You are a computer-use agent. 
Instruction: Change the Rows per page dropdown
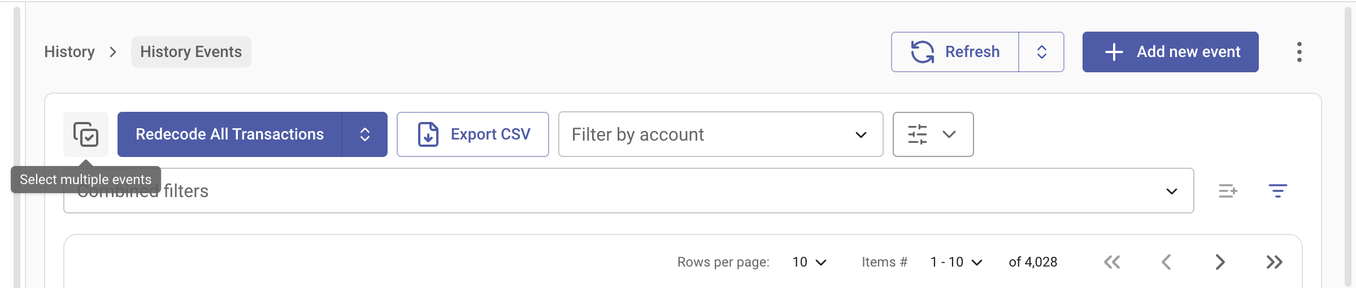point(809,262)
